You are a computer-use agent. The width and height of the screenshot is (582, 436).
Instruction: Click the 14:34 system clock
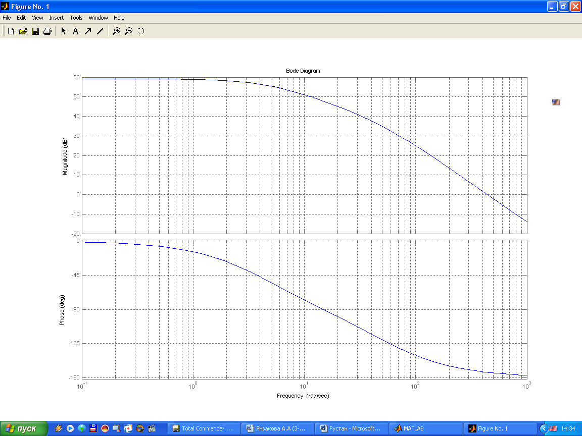tap(568, 428)
